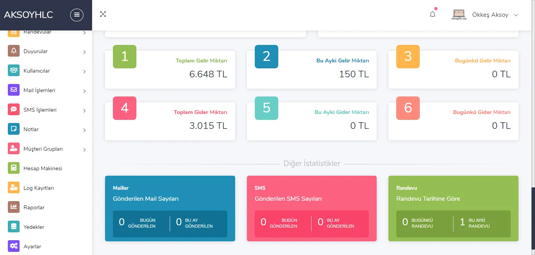535x255 pixels.
Task: Click the Ökkeş Aksoy profile avatar image
Action: click(459, 14)
